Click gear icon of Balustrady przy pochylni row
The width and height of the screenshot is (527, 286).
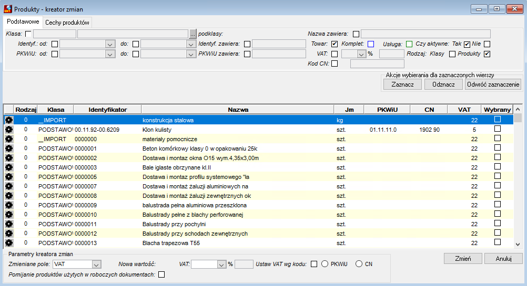coord(9,224)
